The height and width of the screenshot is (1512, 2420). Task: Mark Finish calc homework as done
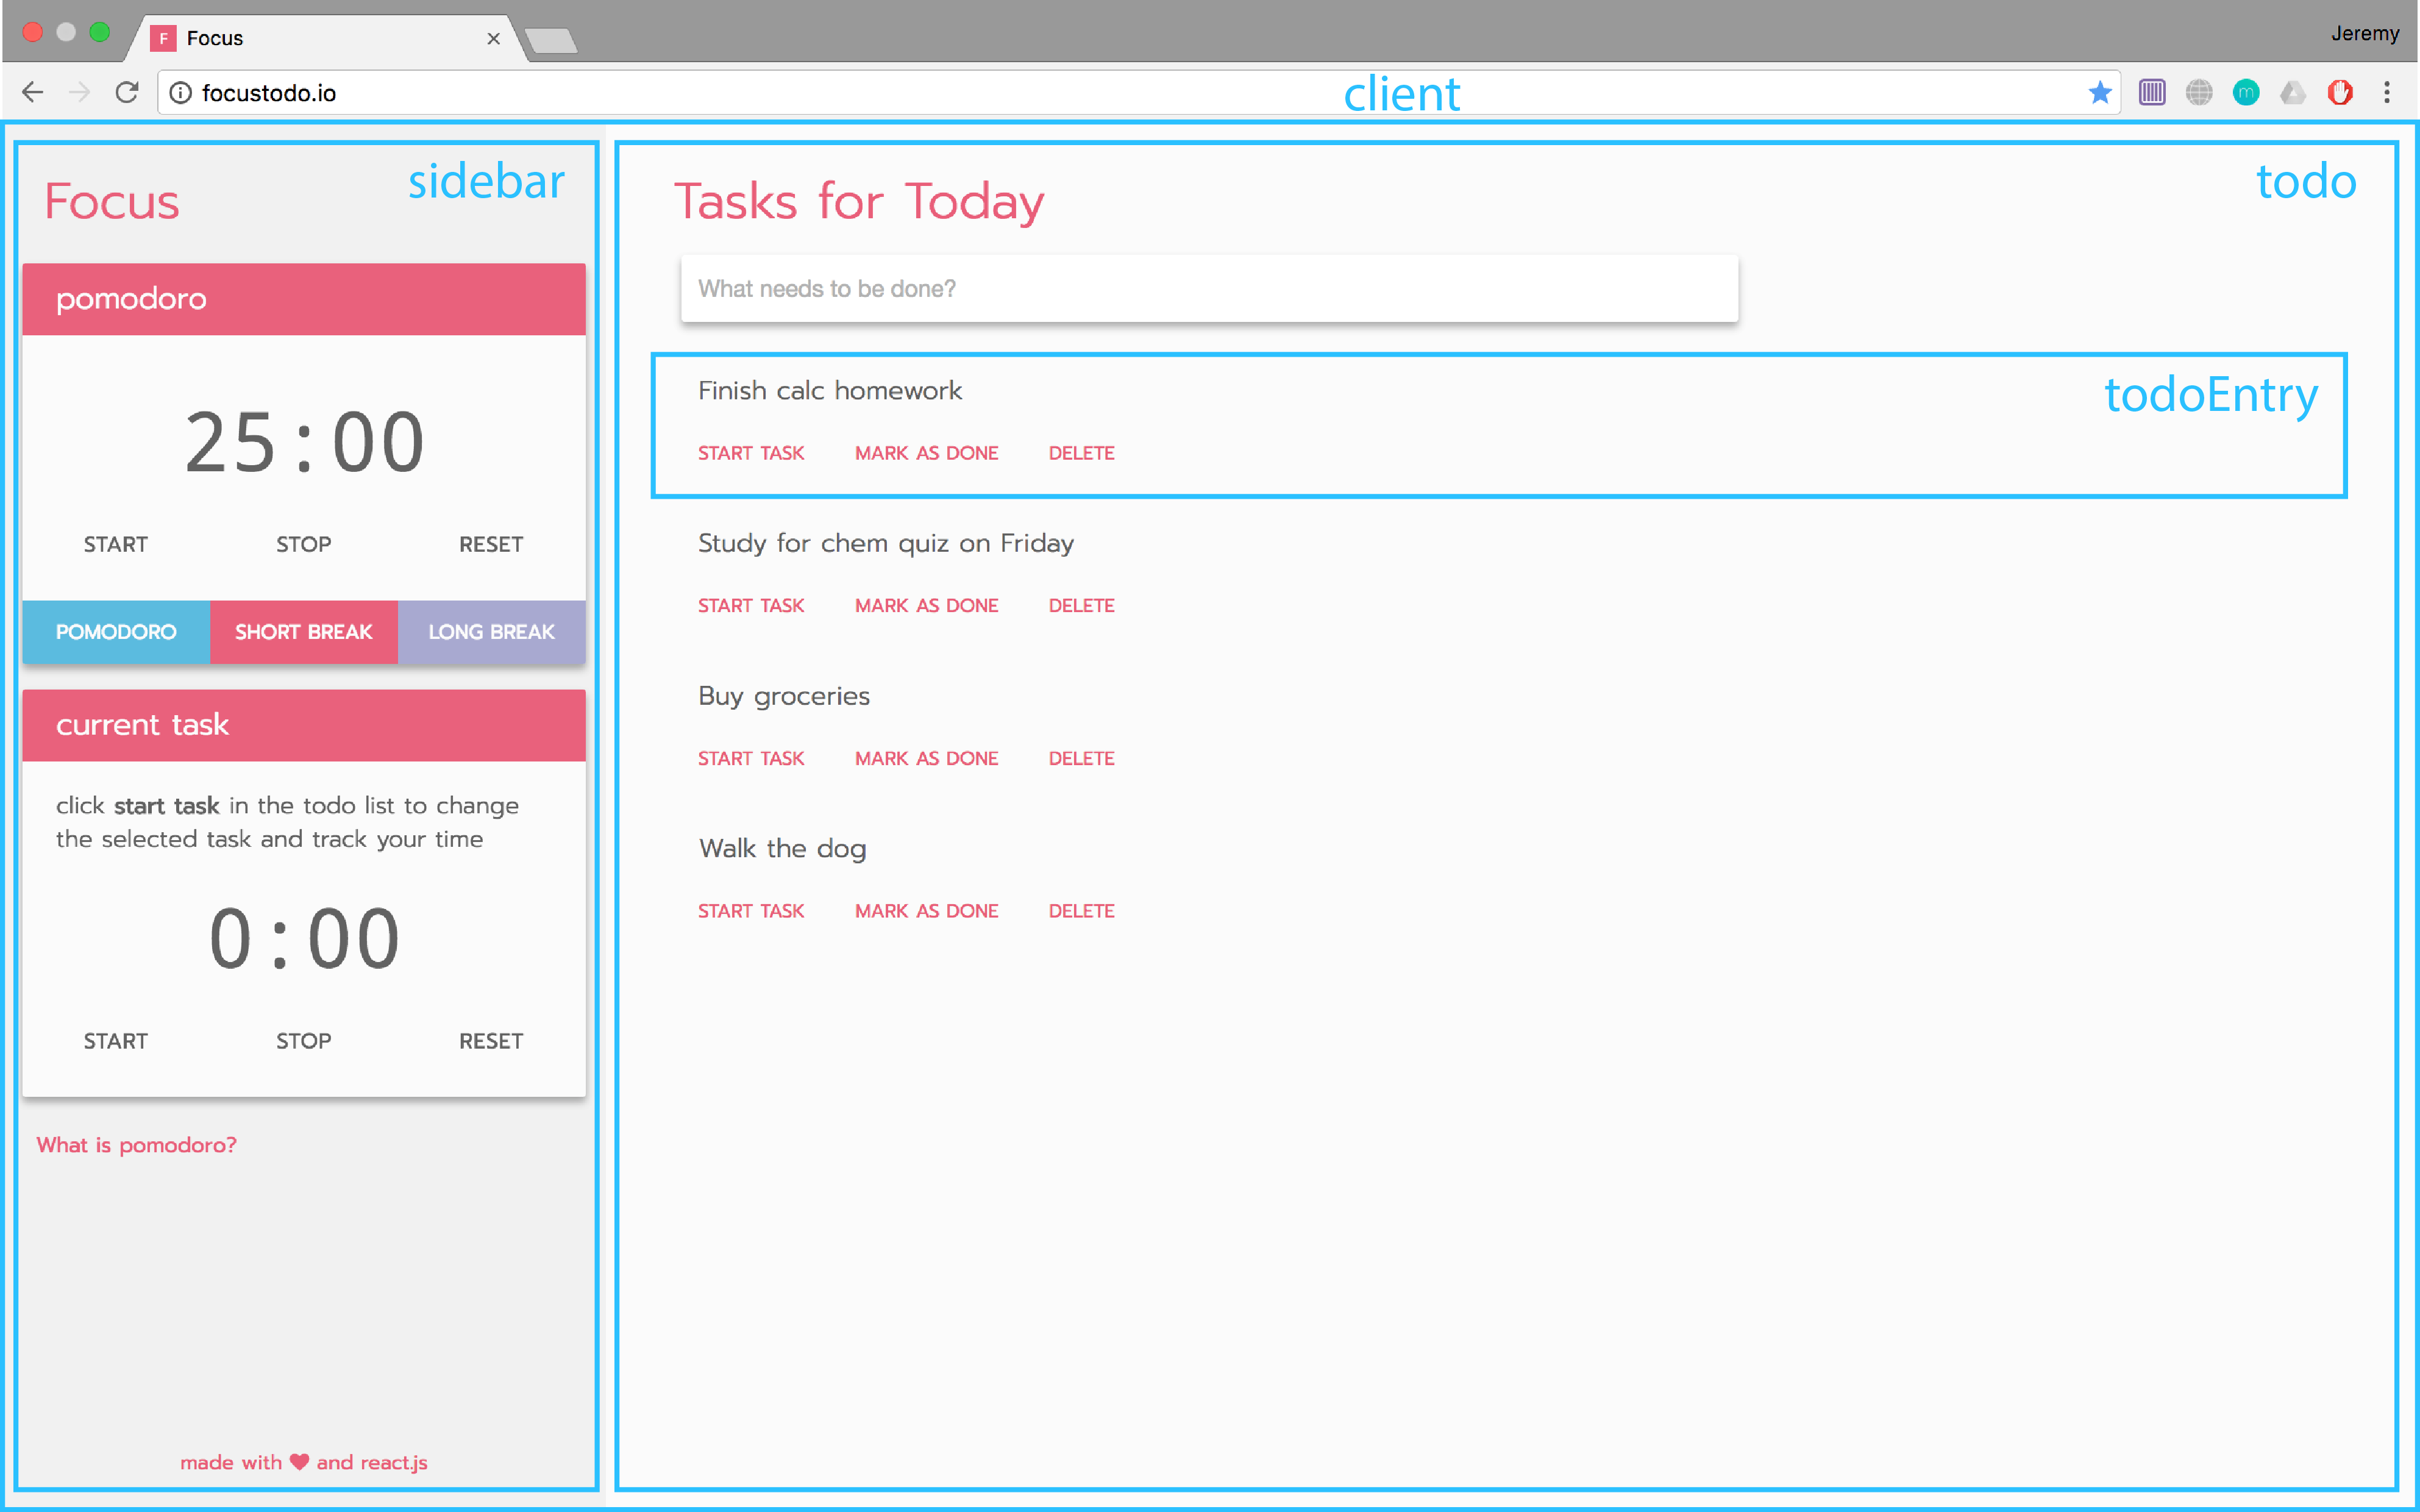pos(927,453)
